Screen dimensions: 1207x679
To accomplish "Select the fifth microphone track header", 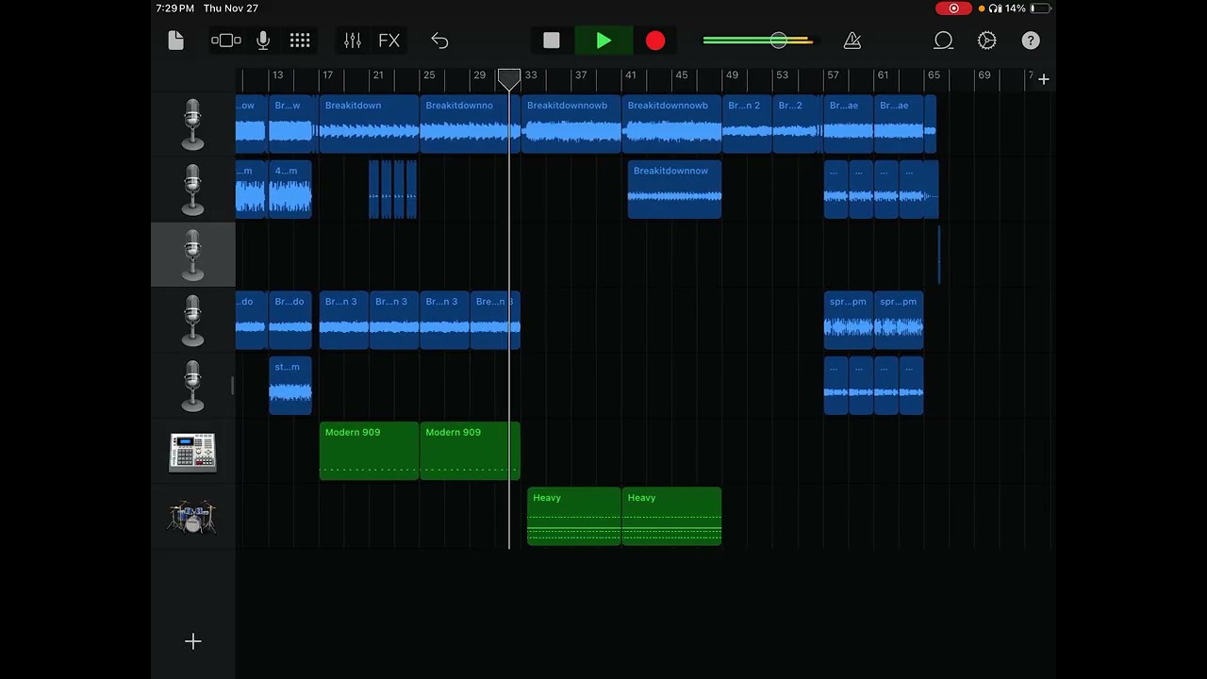I will point(192,386).
